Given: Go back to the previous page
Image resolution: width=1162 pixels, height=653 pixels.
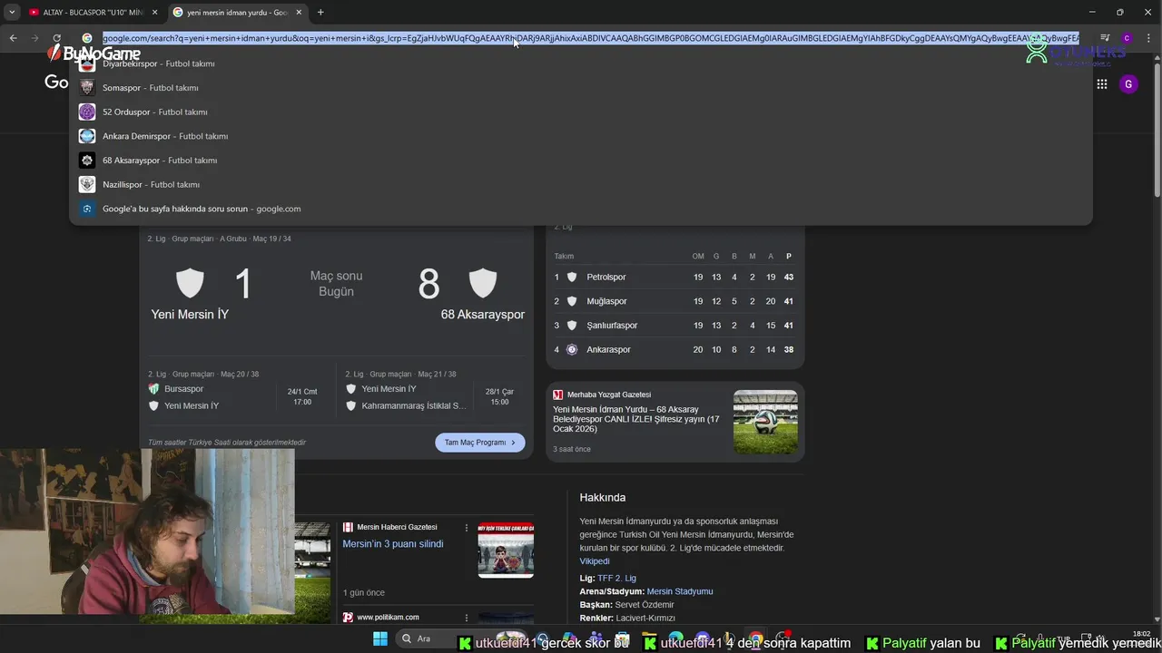Looking at the screenshot, I should 13,38.
